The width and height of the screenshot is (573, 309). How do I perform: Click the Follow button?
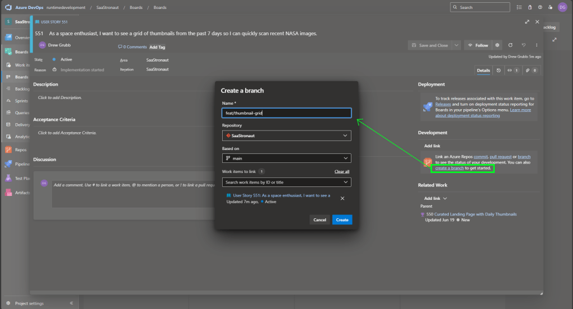coord(478,45)
